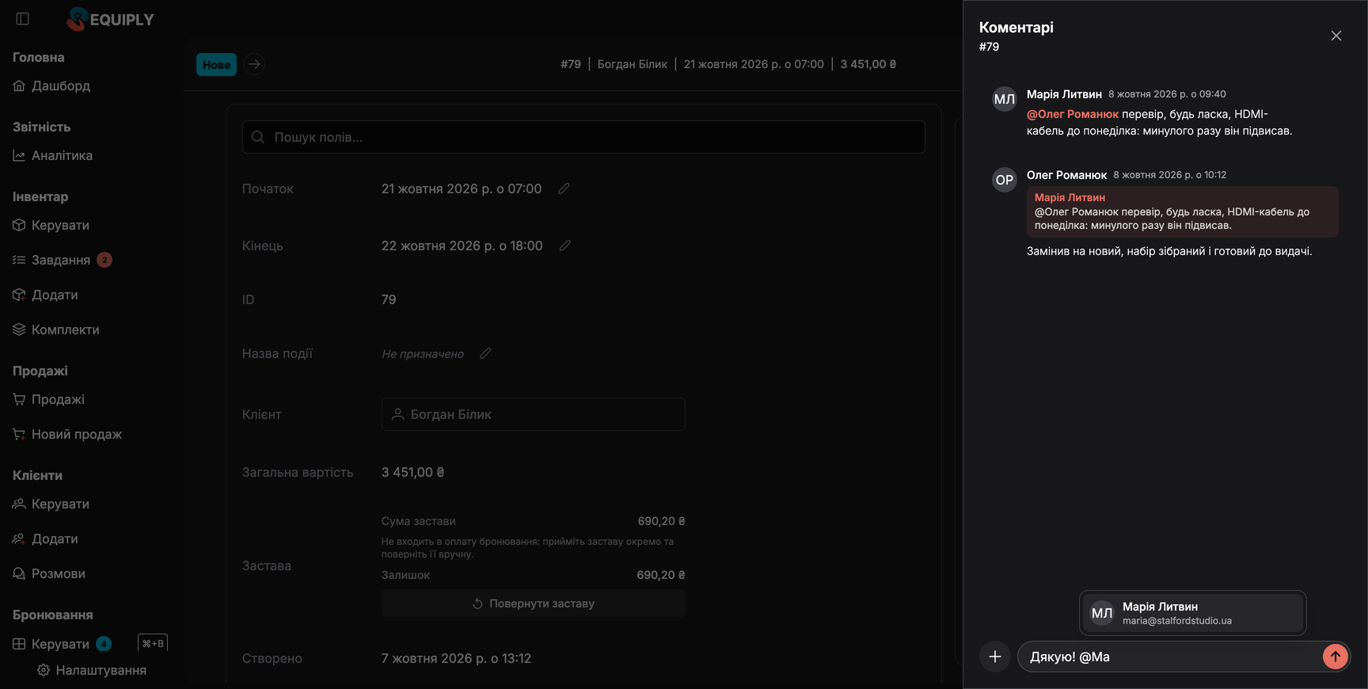Select Марія Литвин mention suggestion

point(1193,613)
